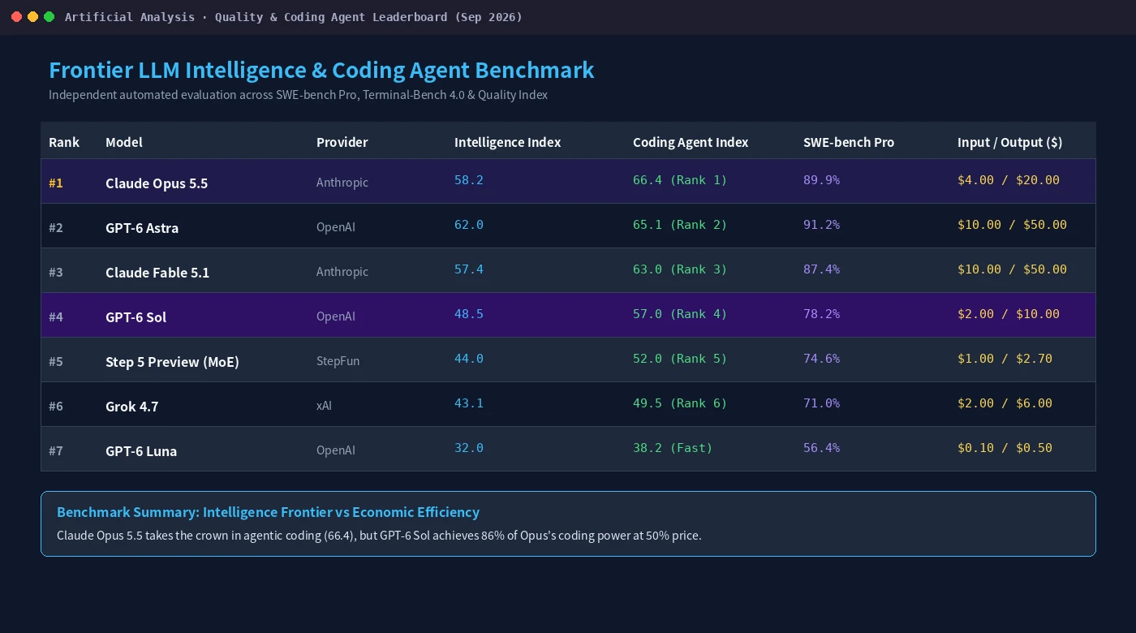Click the '74.6%' SWE-bench Pro value
The width and height of the screenshot is (1136, 633).
pos(821,359)
